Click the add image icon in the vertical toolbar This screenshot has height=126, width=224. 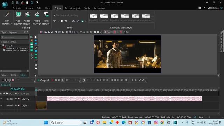(x=31, y=44)
